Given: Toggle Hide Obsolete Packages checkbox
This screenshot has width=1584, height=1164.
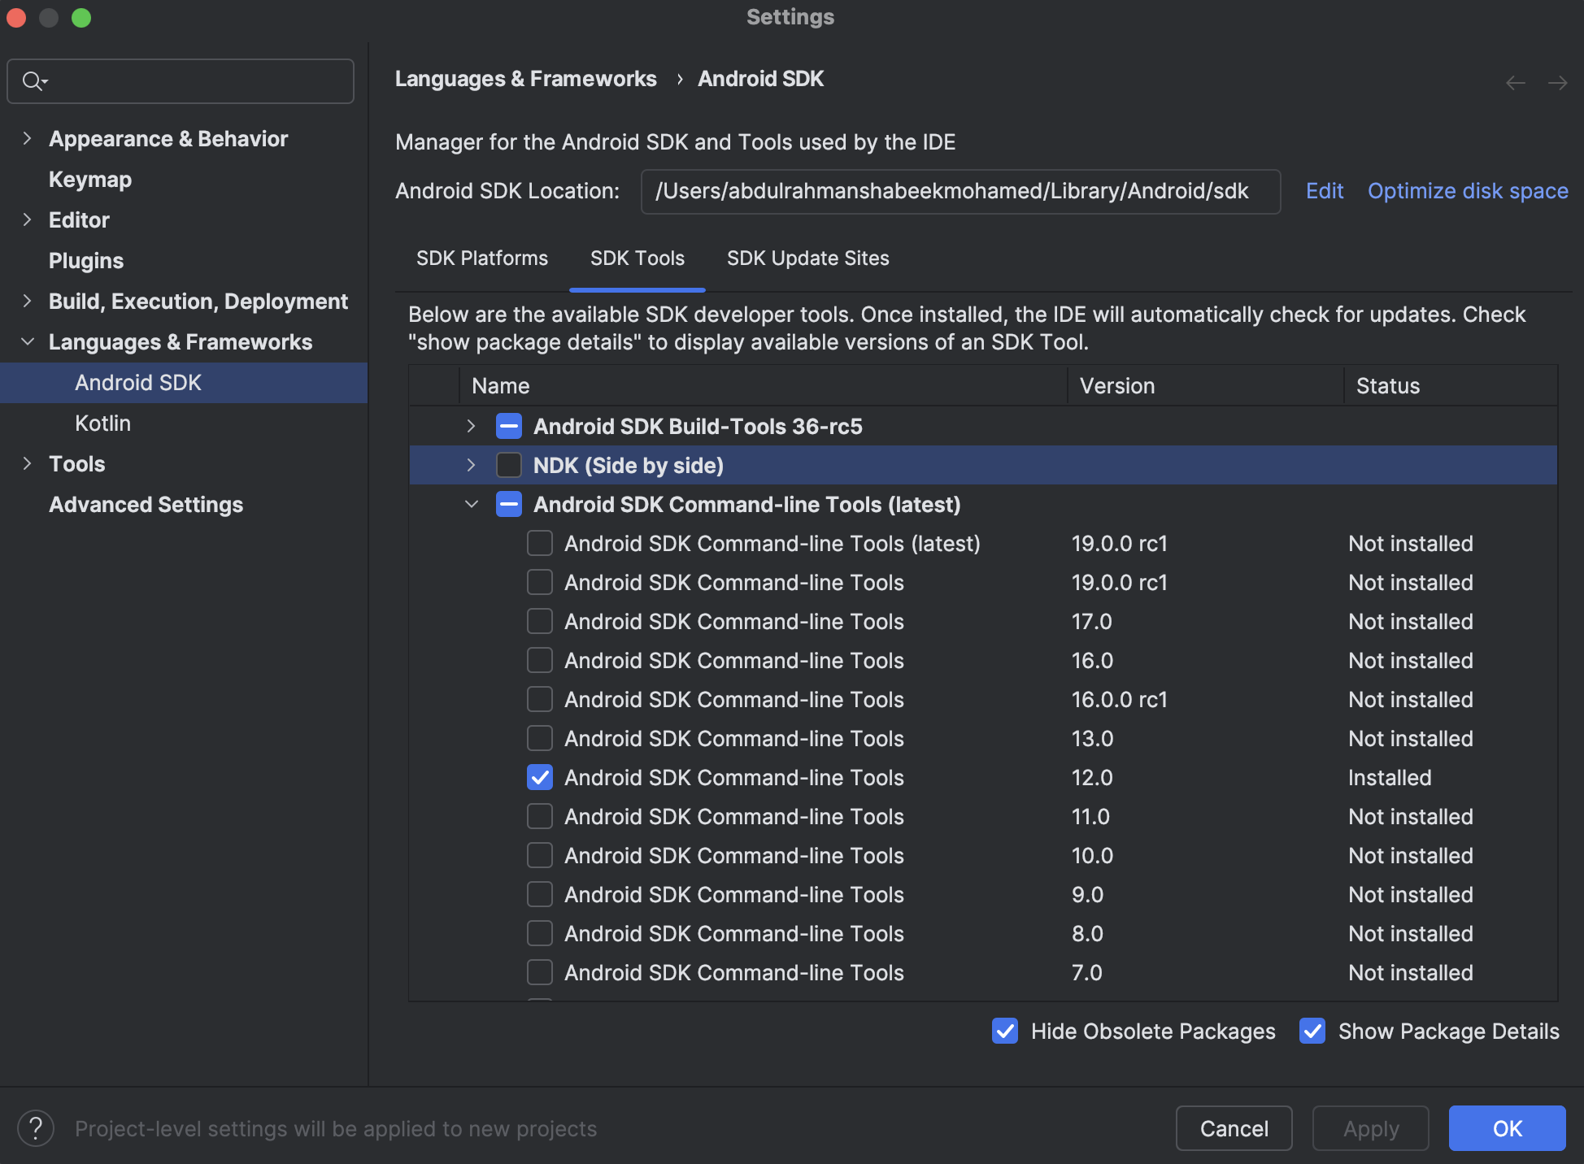Looking at the screenshot, I should click(x=1005, y=1030).
